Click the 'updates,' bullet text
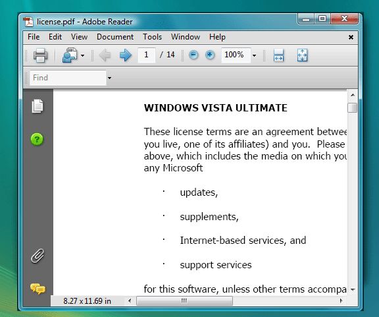This screenshot has width=379, height=317. click(x=199, y=192)
